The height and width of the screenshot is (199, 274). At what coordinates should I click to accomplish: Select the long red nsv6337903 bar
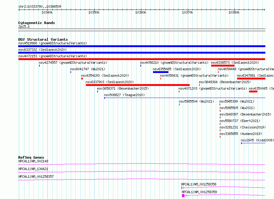[x=138, y=85]
